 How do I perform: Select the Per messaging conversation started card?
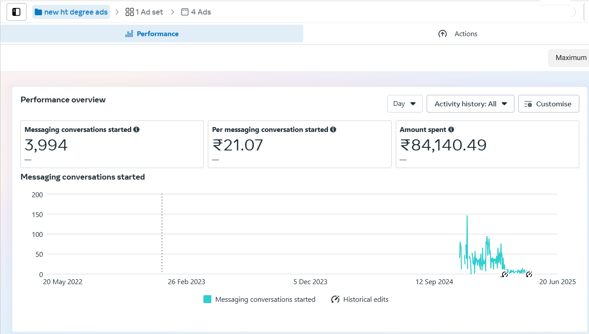point(299,144)
